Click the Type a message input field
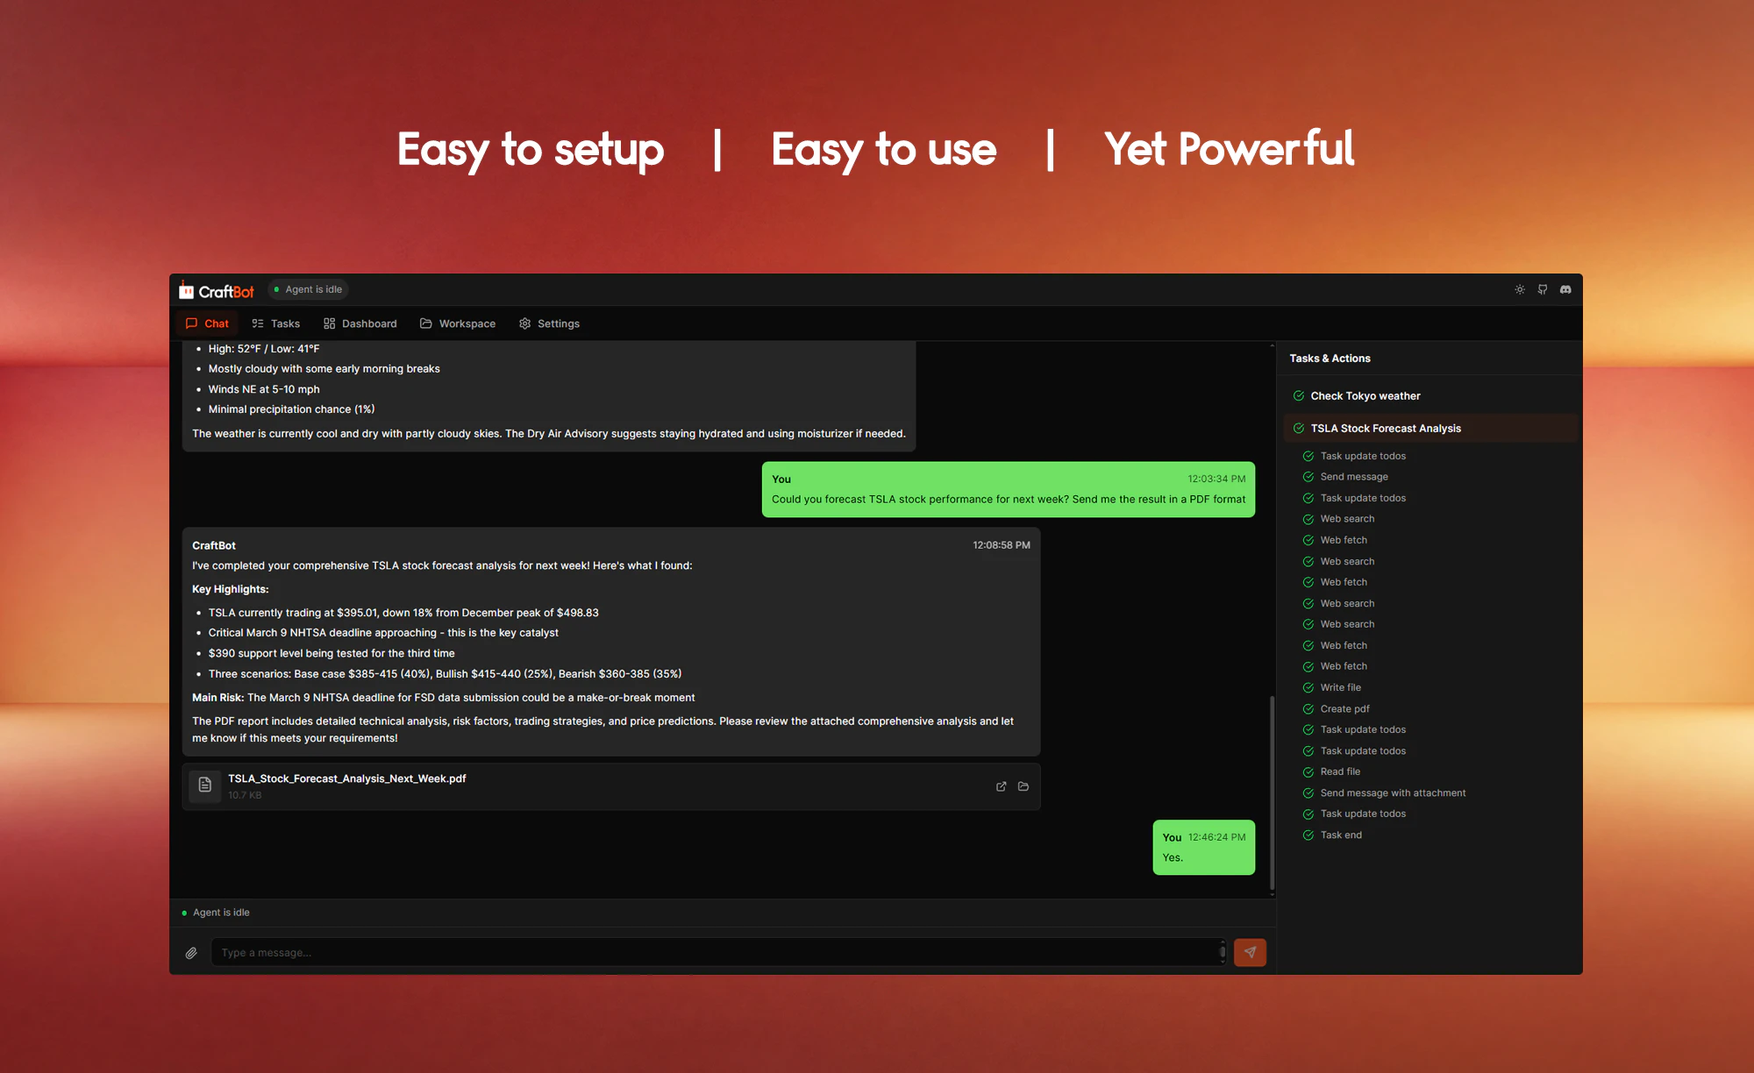 (715, 953)
